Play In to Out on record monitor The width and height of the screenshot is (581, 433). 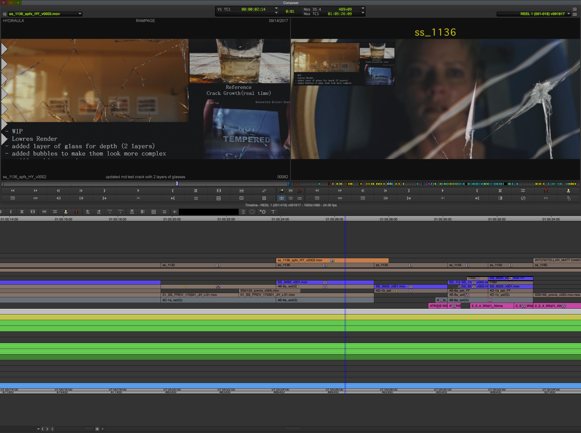[443, 198]
